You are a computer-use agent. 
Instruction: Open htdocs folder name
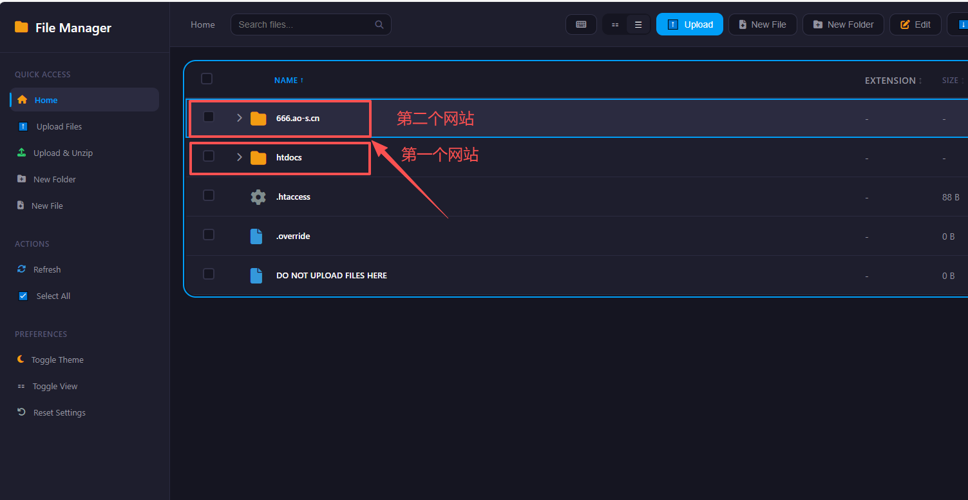(x=289, y=158)
